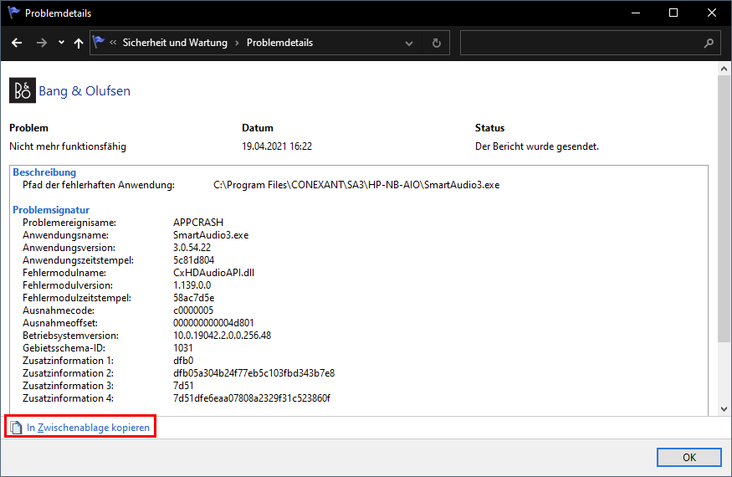Open the recent locations dropdown arrow
This screenshot has height=477, width=732.
[x=61, y=43]
